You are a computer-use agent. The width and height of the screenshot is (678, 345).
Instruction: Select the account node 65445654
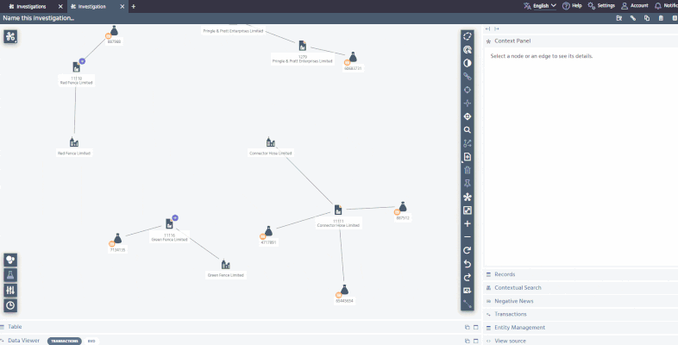click(344, 290)
